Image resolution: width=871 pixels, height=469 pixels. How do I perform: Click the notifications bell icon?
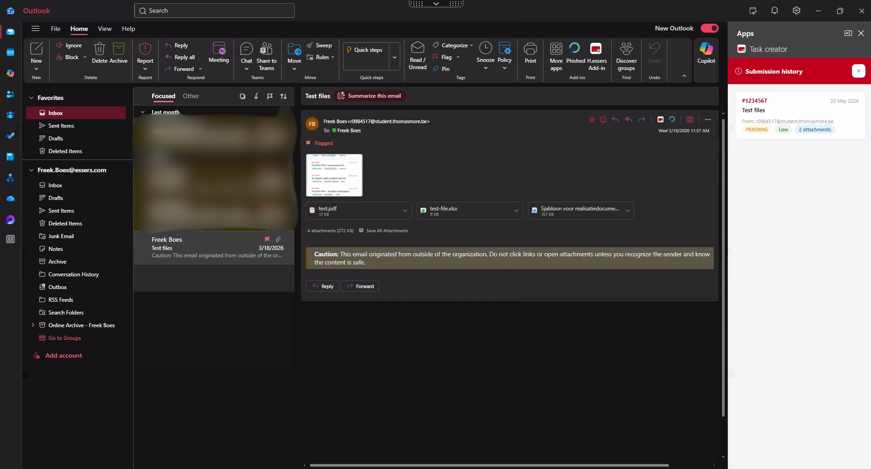pyautogui.click(x=775, y=10)
